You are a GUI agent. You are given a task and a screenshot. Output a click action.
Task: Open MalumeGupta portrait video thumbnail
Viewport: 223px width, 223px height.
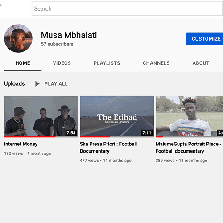(189, 116)
